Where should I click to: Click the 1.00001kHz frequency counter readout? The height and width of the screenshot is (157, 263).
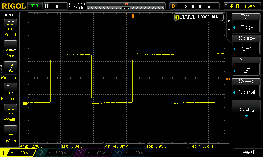click(199, 17)
